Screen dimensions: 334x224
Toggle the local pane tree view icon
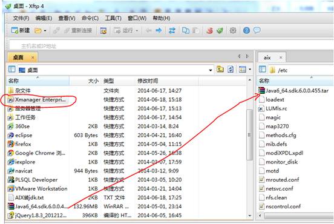[12, 70]
